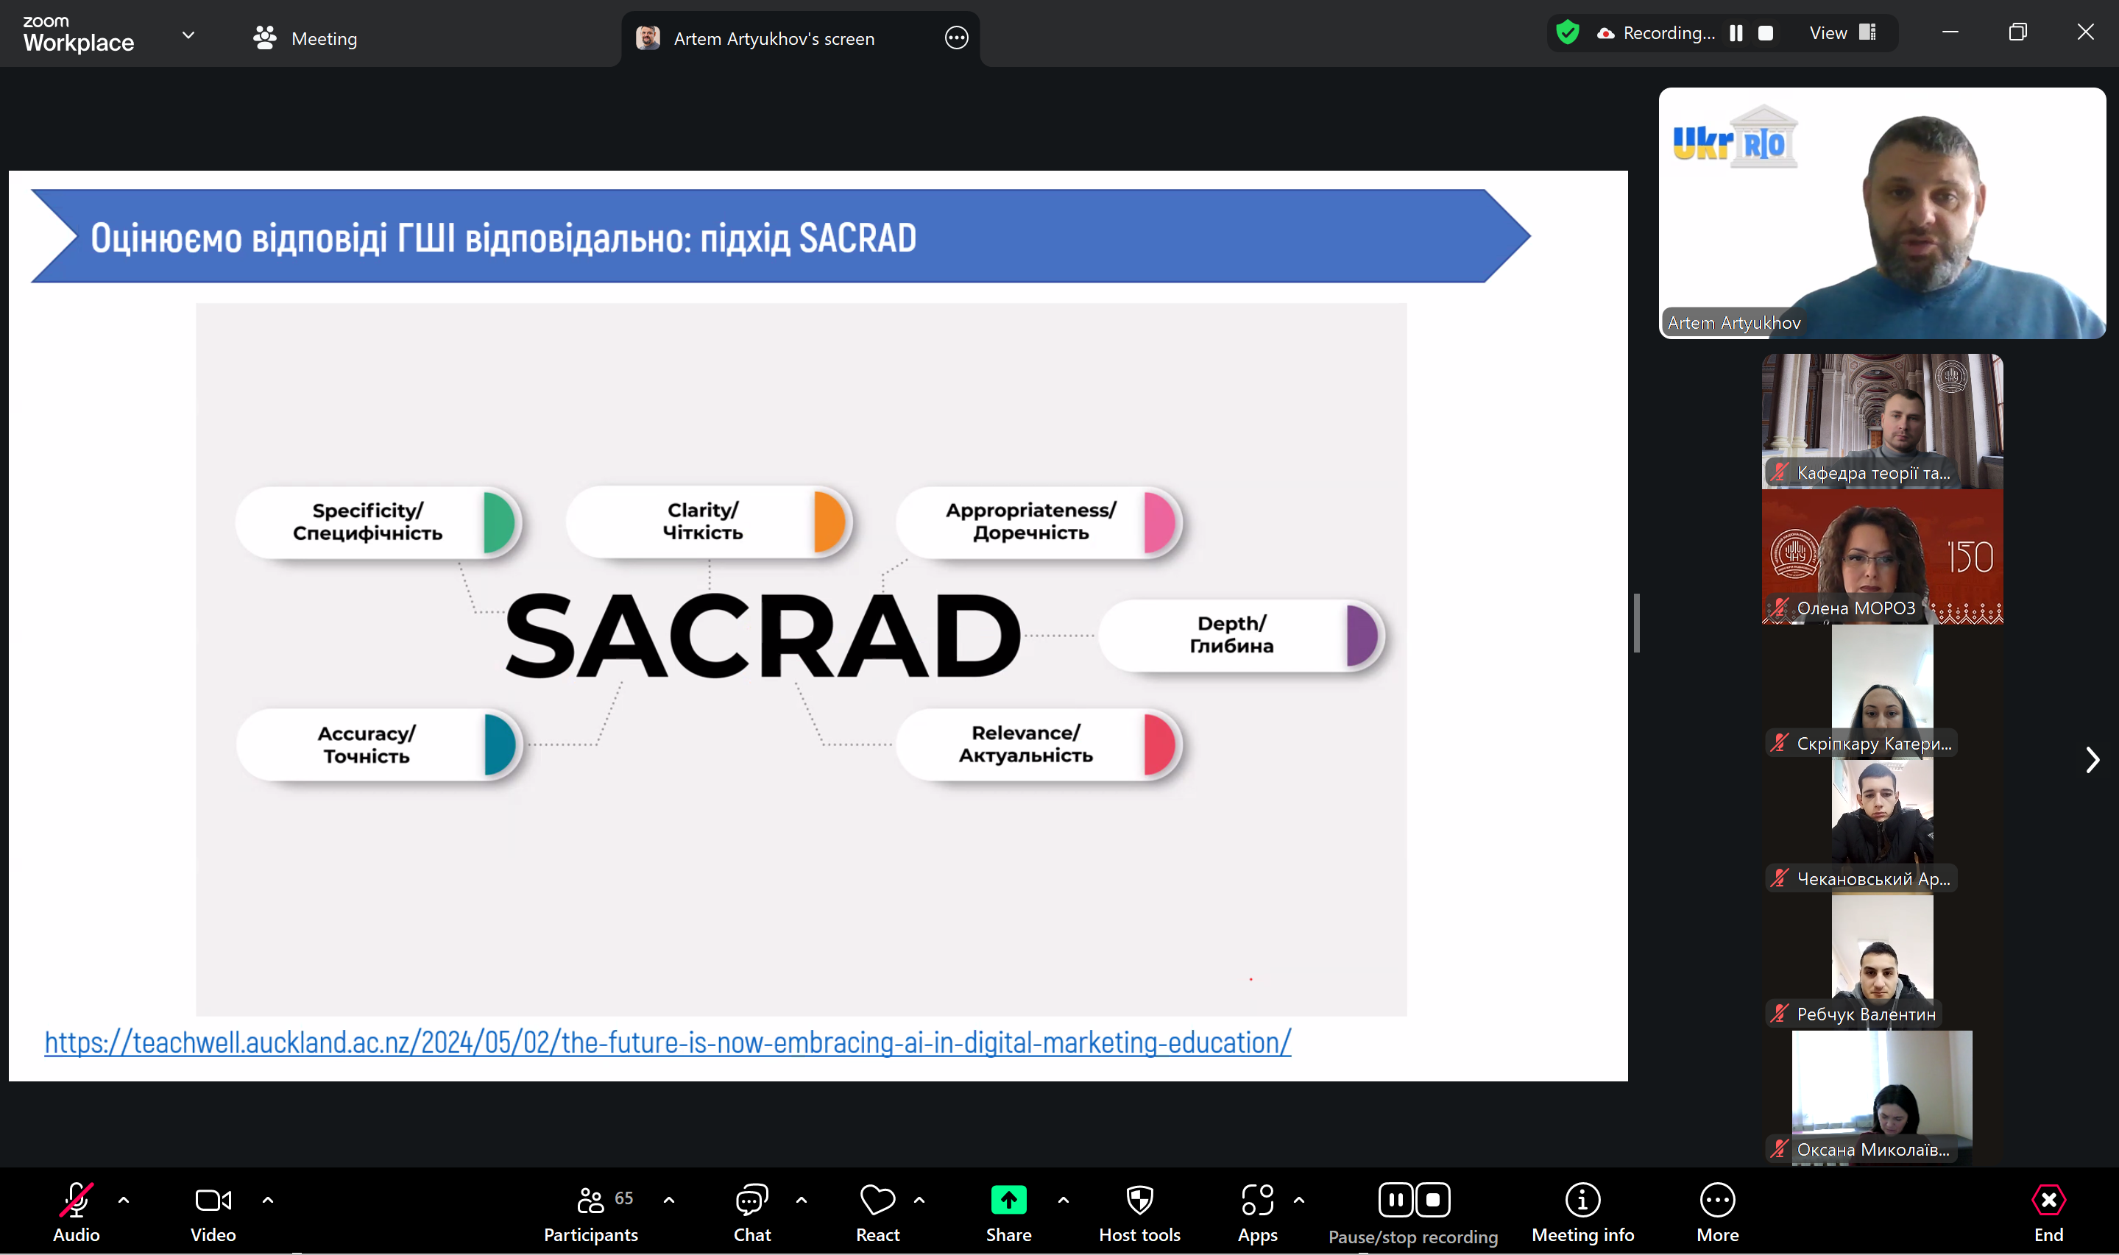
Task: Unmute the Audio microphone
Action: coord(76,1199)
